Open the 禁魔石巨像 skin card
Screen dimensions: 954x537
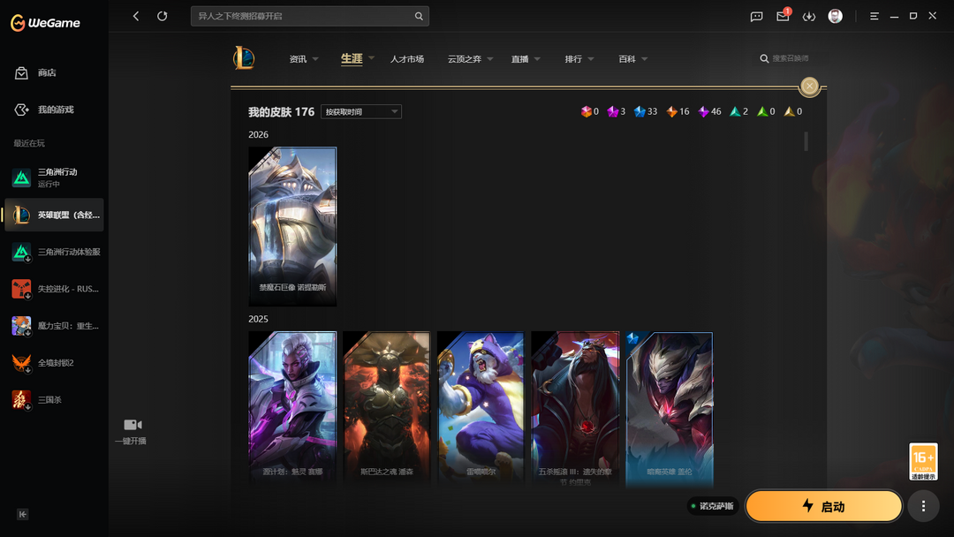point(292,226)
